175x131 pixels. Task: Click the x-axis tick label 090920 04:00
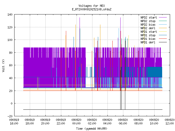tap(107, 122)
